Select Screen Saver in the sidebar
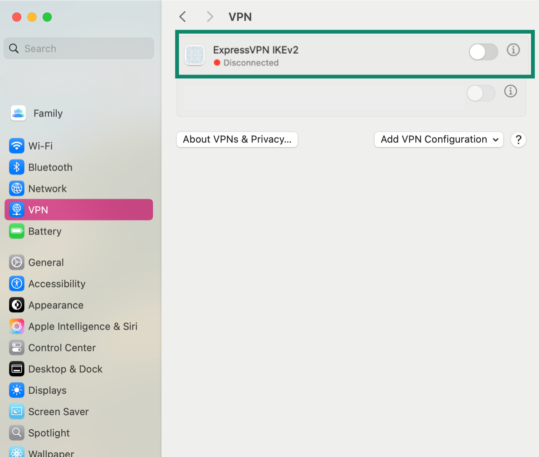This screenshot has height=457, width=539. coord(16,411)
